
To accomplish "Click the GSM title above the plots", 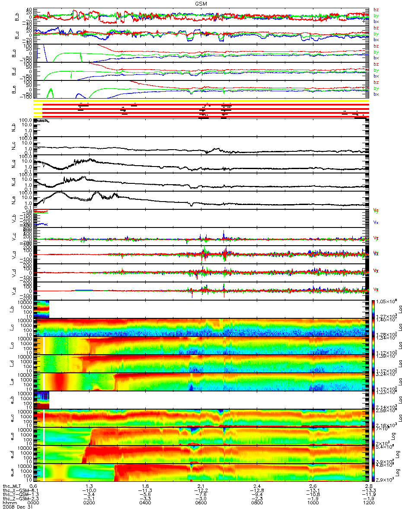I will click(201, 3).
